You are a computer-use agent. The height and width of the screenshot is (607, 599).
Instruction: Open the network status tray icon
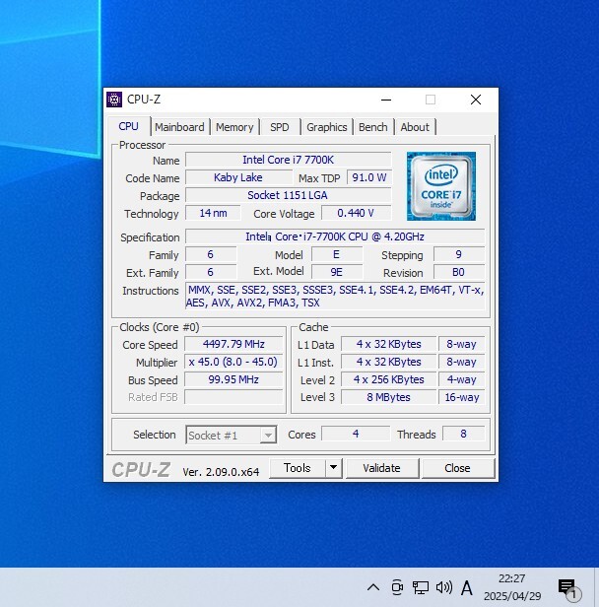(421, 587)
